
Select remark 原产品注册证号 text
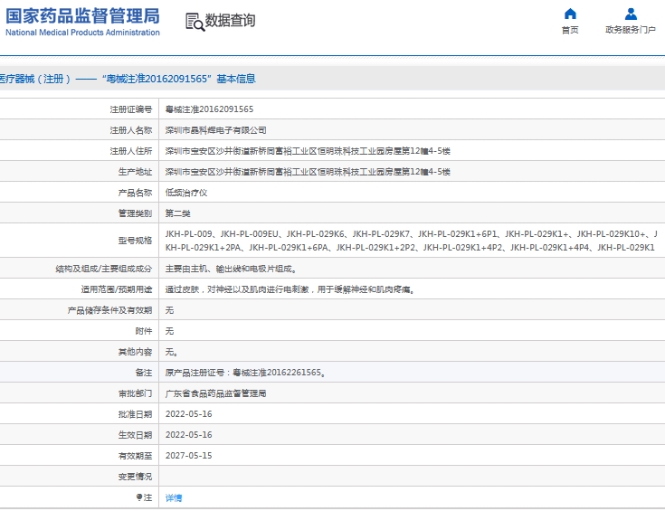click(245, 373)
